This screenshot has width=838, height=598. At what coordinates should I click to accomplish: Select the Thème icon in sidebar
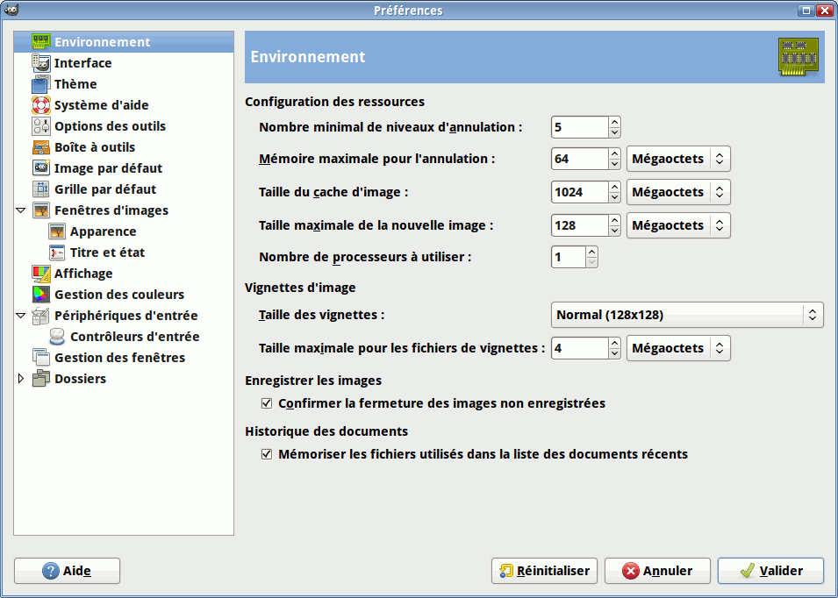click(41, 84)
